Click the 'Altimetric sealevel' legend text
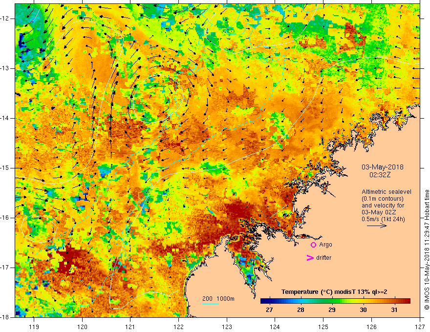The image size is (430, 332). (x=387, y=192)
